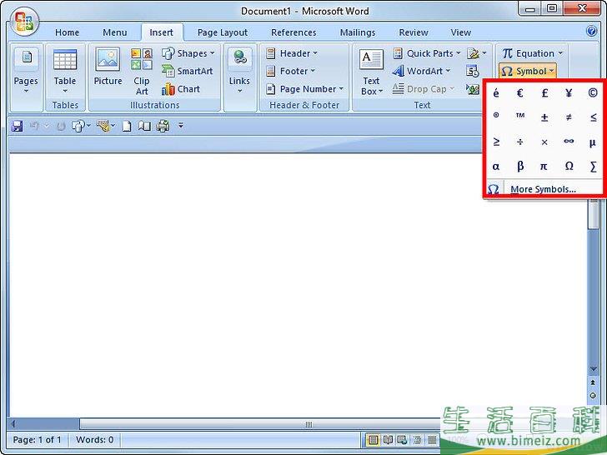Switch to Outline view
This screenshot has width=607, height=455.
(x=417, y=440)
